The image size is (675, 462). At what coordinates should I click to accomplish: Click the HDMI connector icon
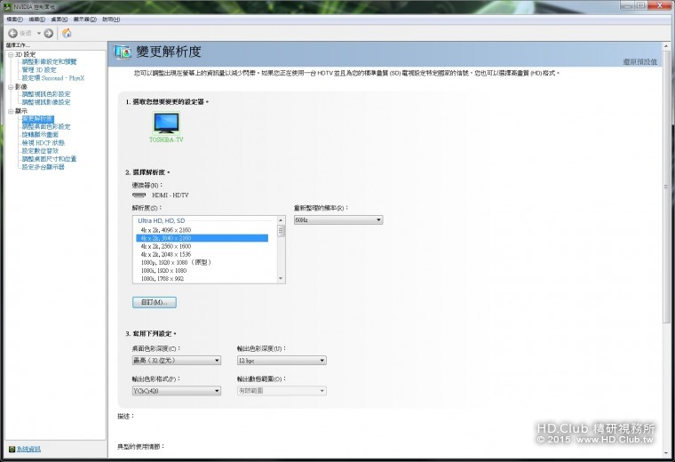tap(139, 195)
